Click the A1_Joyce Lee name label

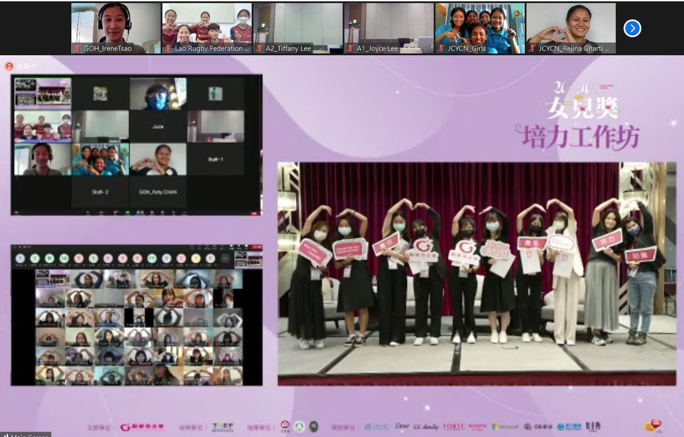coord(377,48)
